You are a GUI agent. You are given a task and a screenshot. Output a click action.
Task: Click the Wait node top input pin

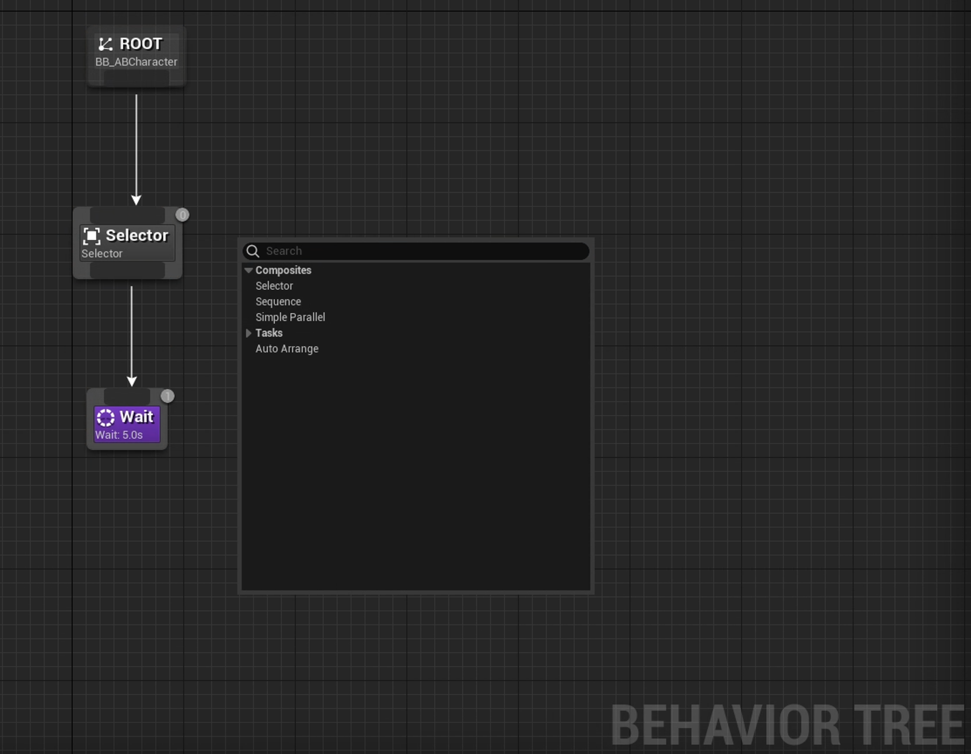tap(127, 396)
